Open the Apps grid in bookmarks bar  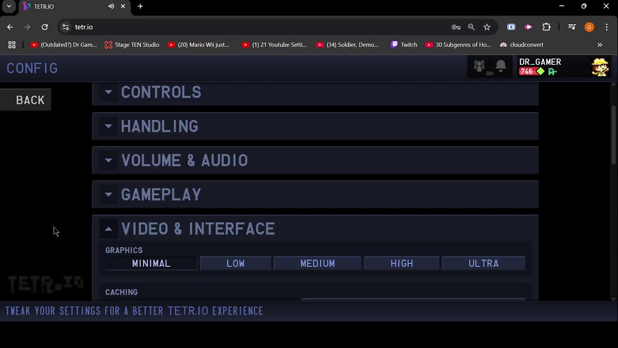pyautogui.click(x=12, y=45)
